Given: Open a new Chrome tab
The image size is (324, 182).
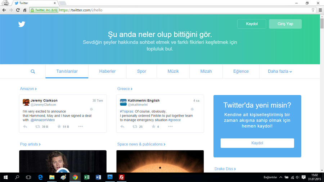Looking at the screenshot, I should tap(62, 3).
